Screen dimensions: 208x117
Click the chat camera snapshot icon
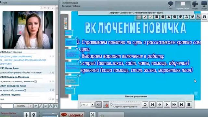pos(45,106)
